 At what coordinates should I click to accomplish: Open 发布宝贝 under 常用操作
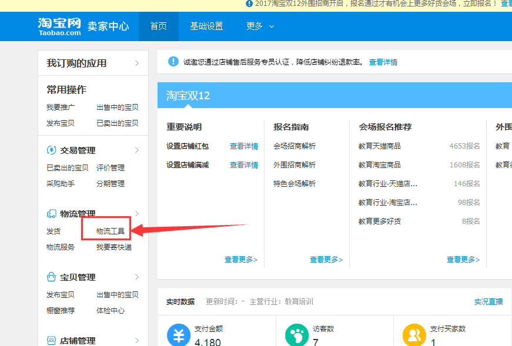(x=61, y=123)
